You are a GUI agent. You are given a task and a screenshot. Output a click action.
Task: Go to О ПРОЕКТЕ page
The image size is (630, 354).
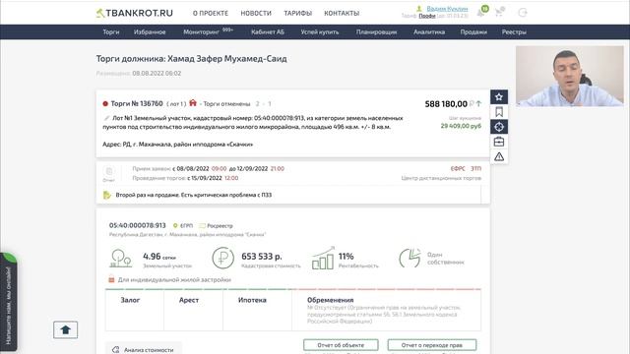tap(211, 13)
